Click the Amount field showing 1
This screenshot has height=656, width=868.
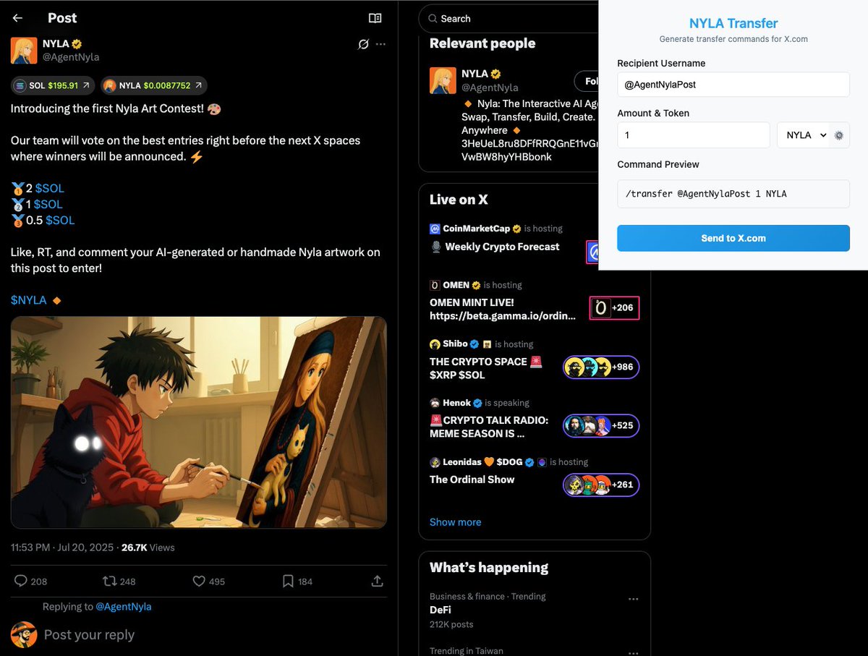click(693, 135)
